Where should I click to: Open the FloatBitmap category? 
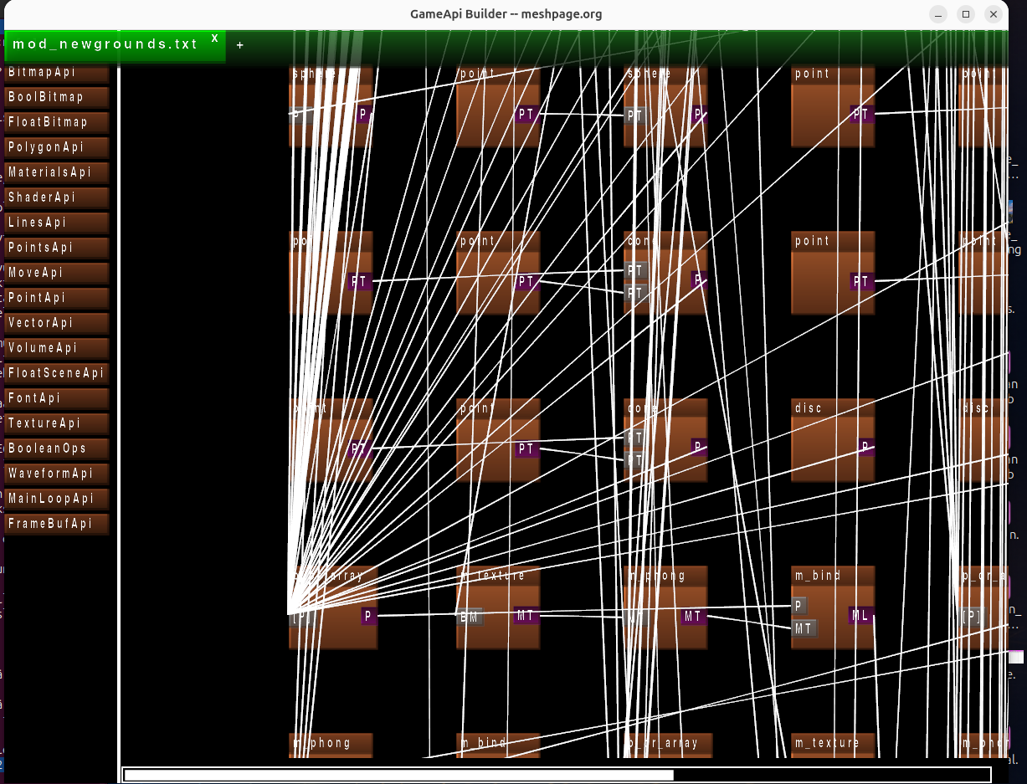[56, 122]
